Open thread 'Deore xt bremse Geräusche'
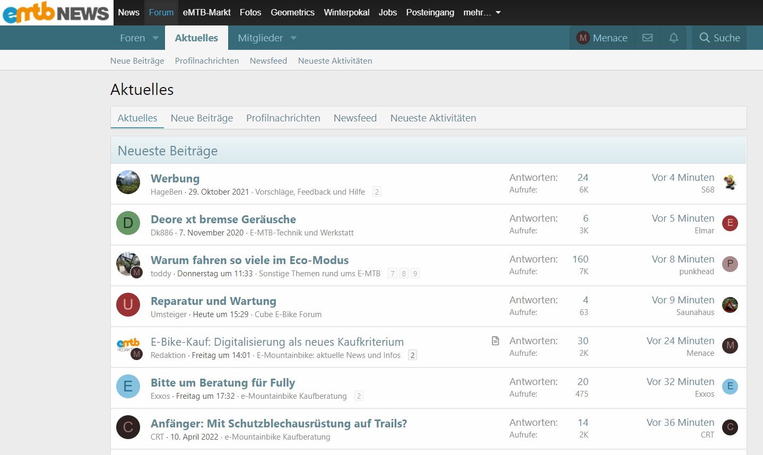This screenshot has height=455, width=763. [223, 220]
